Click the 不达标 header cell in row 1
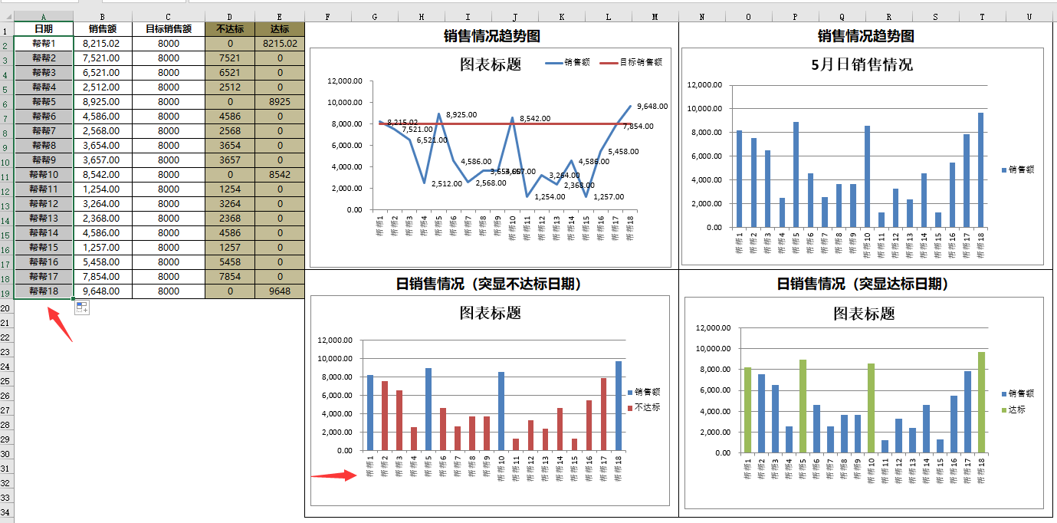Viewport: 1057px width, 523px height. pos(230,29)
